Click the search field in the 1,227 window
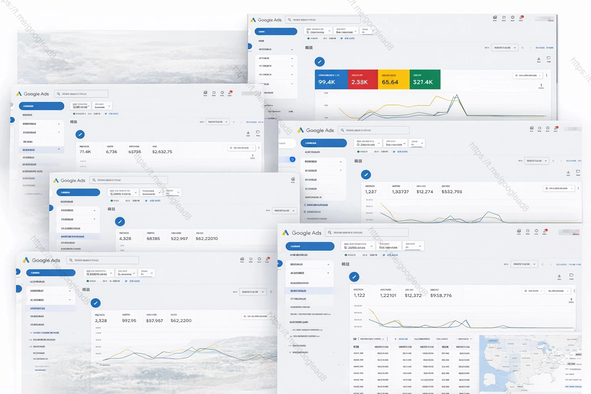The image size is (591, 394). point(374,130)
